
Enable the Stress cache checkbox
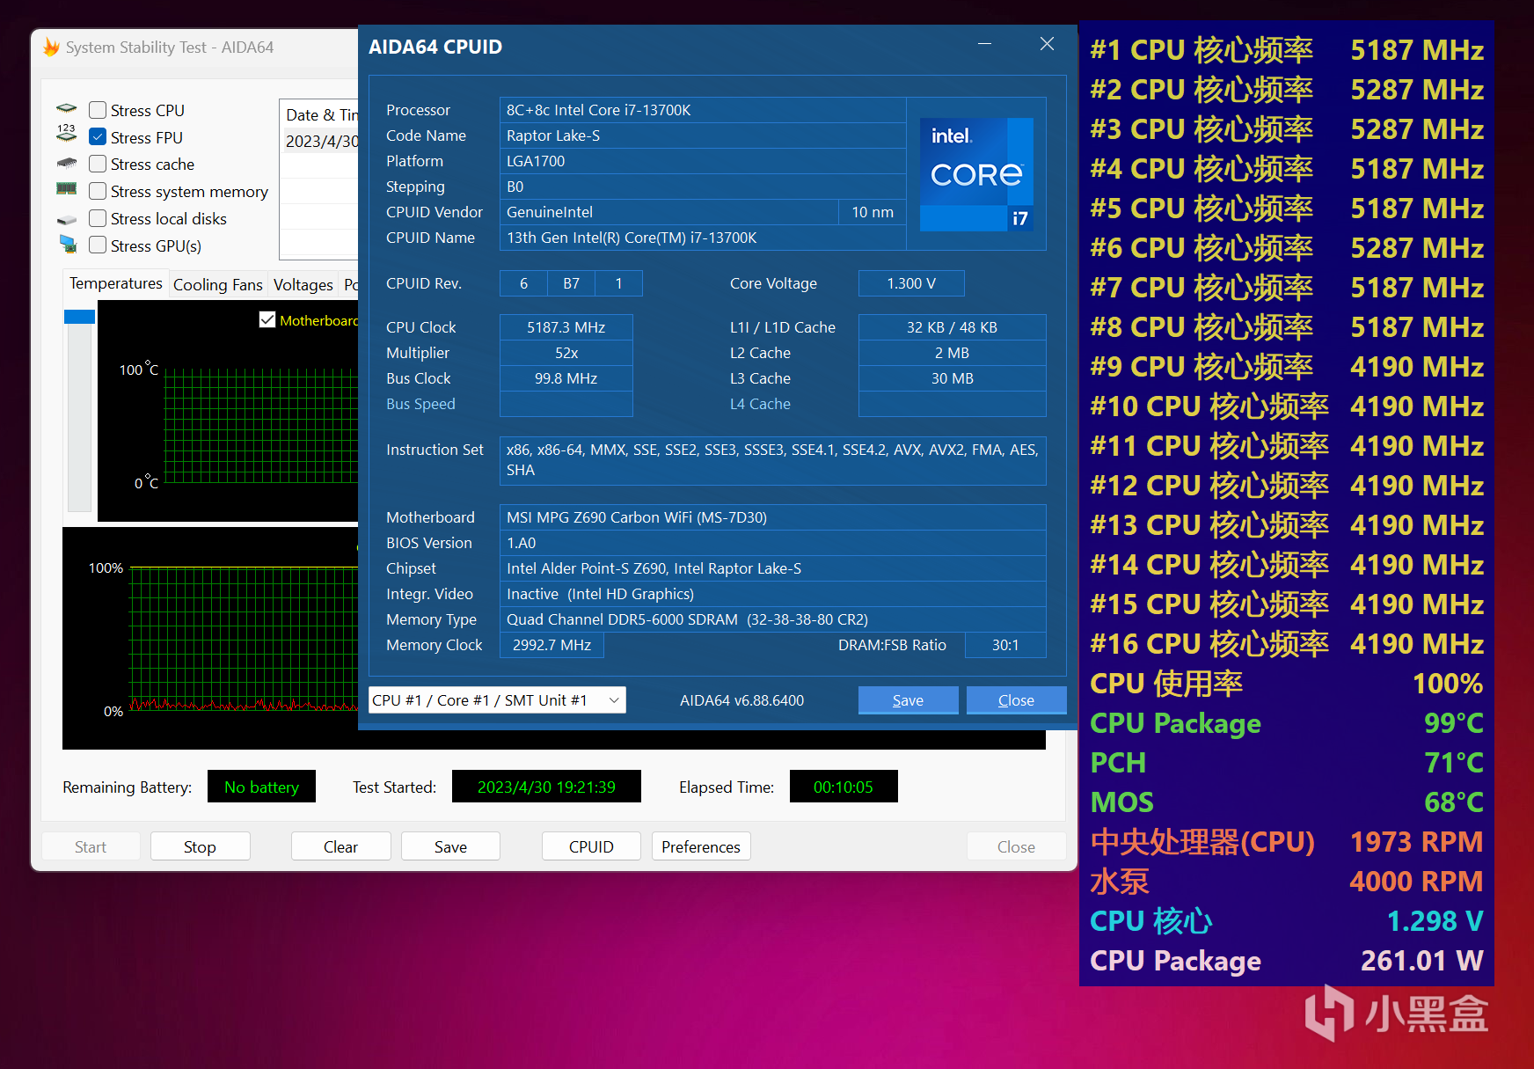pyautogui.click(x=98, y=165)
